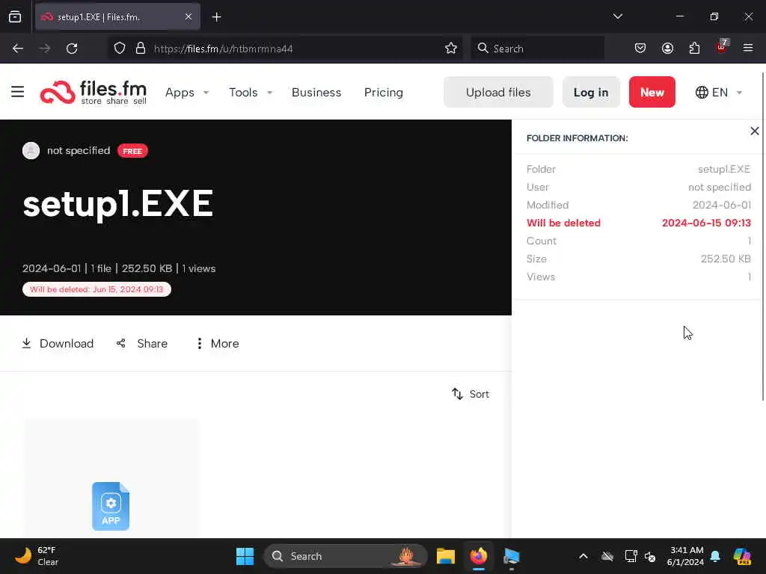This screenshot has height=574, width=766.
Task: Click the 2024-06-15 09:13 deletion date
Action: coord(706,223)
